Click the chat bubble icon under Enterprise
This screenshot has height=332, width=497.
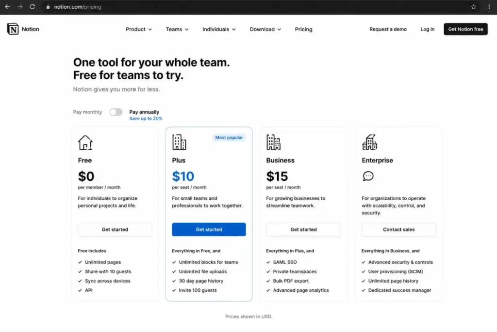tap(368, 176)
